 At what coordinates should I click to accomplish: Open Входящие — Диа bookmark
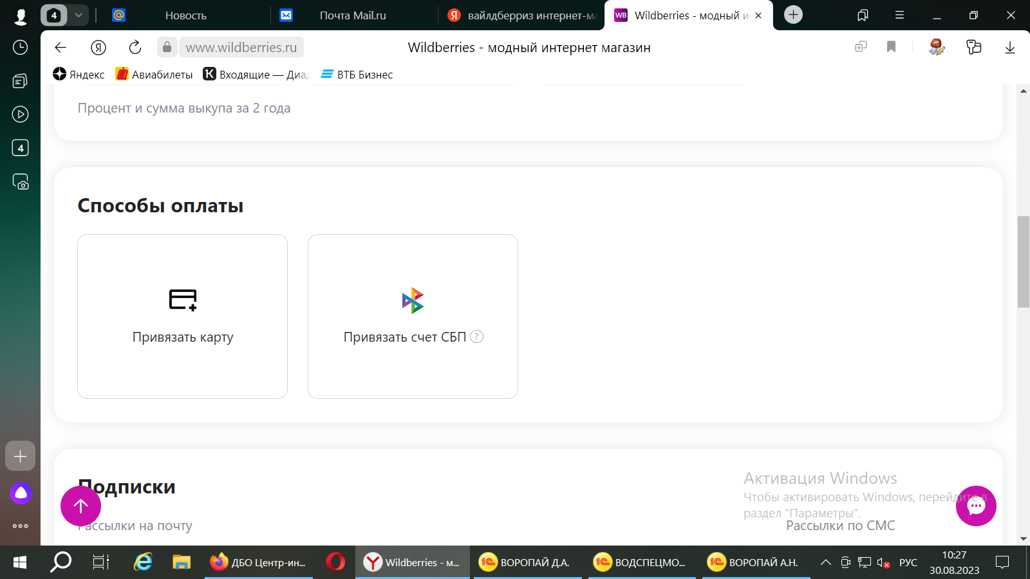pos(256,75)
